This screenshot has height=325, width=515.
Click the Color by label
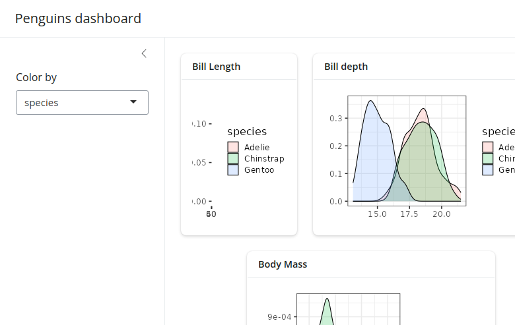36,78
